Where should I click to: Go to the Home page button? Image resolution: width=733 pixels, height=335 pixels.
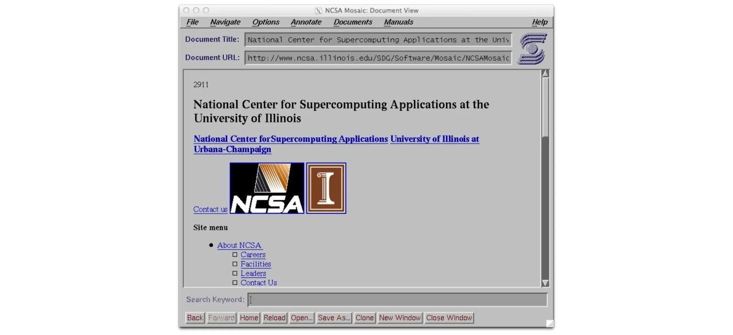[249, 318]
